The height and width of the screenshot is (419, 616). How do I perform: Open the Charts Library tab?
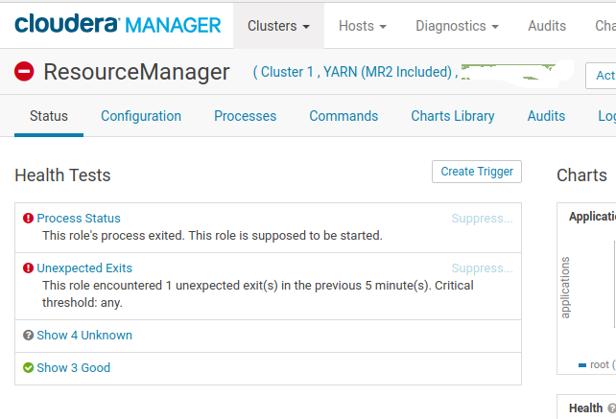click(x=452, y=116)
